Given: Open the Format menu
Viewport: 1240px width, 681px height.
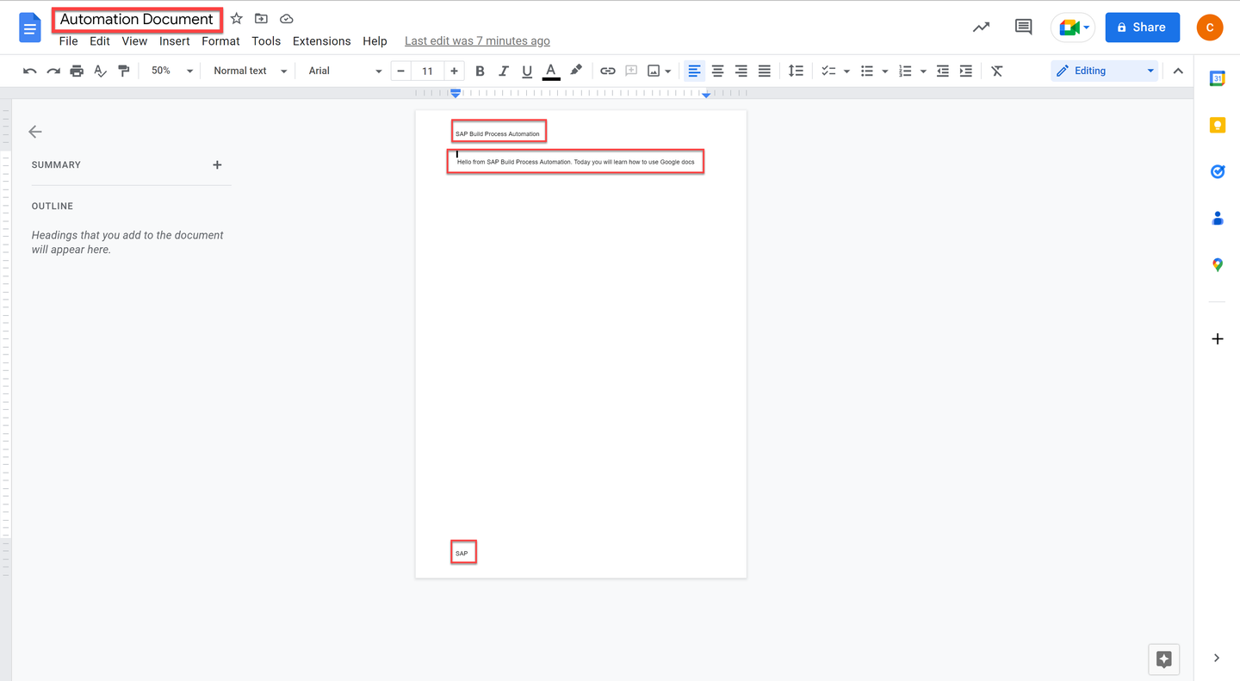Looking at the screenshot, I should tap(220, 40).
